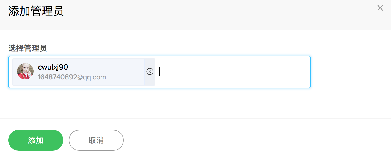Click the cwulxj90 username text
The width and height of the screenshot is (391, 155).
[53, 67]
